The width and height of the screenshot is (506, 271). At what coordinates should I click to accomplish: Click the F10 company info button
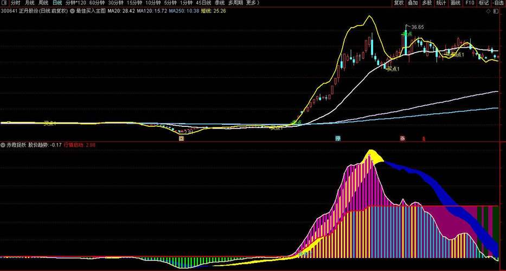pyautogui.click(x=470, y=3)
